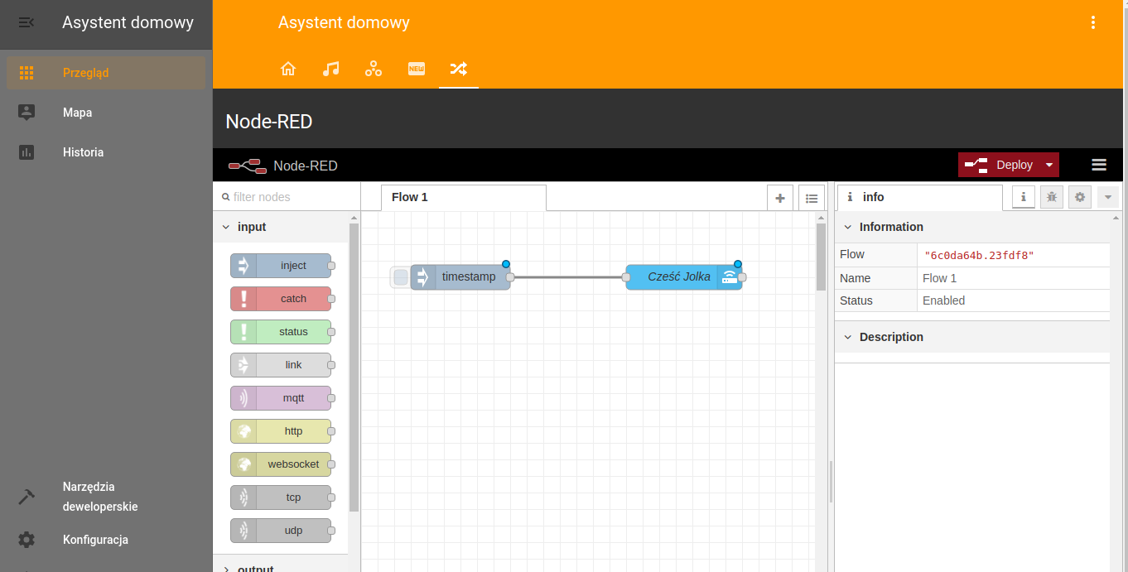Collapse the Asystent domowy sidebar menu
This screenshot has width=1128, height=572.
27,22
